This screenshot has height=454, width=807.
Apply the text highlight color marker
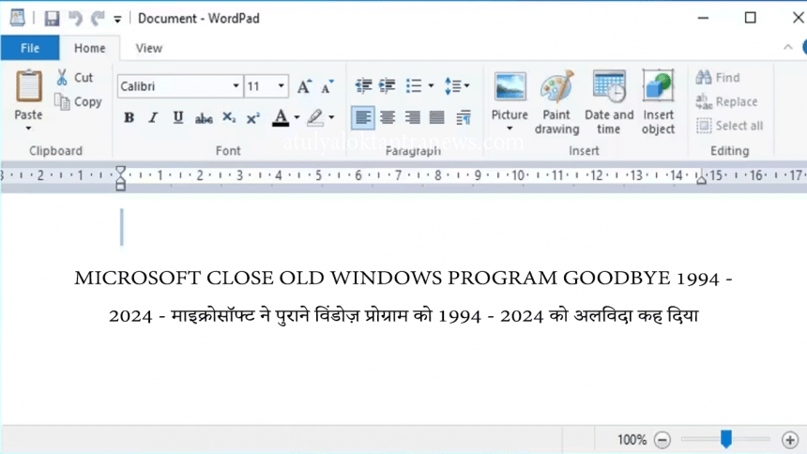point(315,118)
